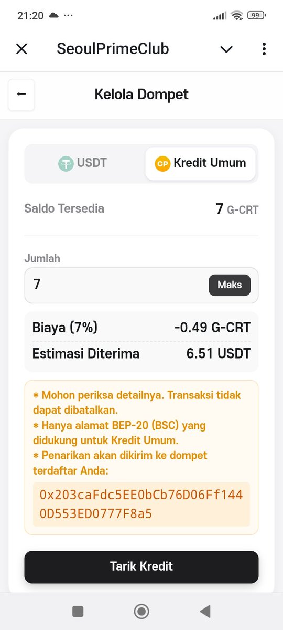This screenshot has height=630, width=283.
Task: Tap the Wi-Fi status icon
Action: 237,16
